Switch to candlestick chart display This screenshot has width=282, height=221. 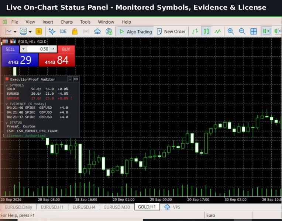pos(206,32)
